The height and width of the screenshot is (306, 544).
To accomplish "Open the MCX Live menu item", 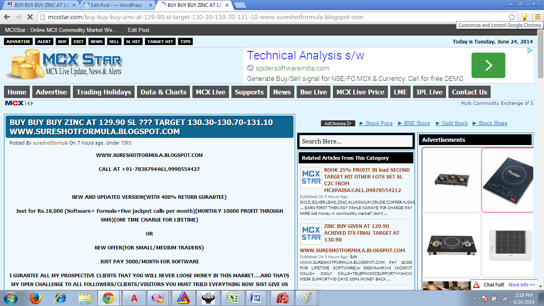I will tap(211, 92).
